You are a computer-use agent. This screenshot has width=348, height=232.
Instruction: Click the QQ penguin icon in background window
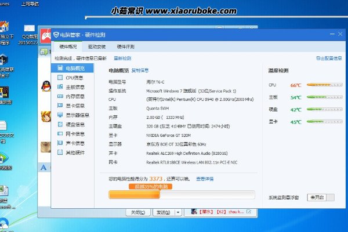pos(46,86)
